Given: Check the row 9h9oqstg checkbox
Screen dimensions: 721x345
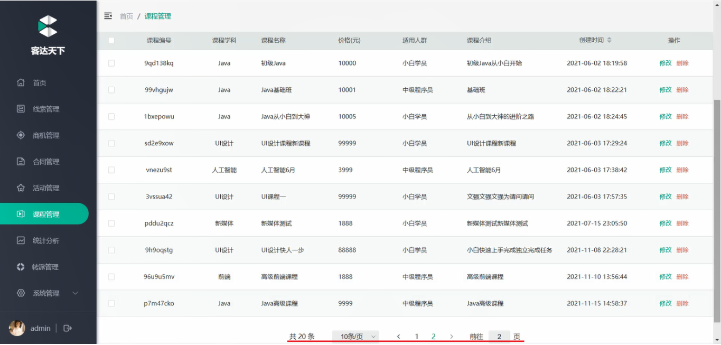Looking at the screenshot, I should coord(111,250).
